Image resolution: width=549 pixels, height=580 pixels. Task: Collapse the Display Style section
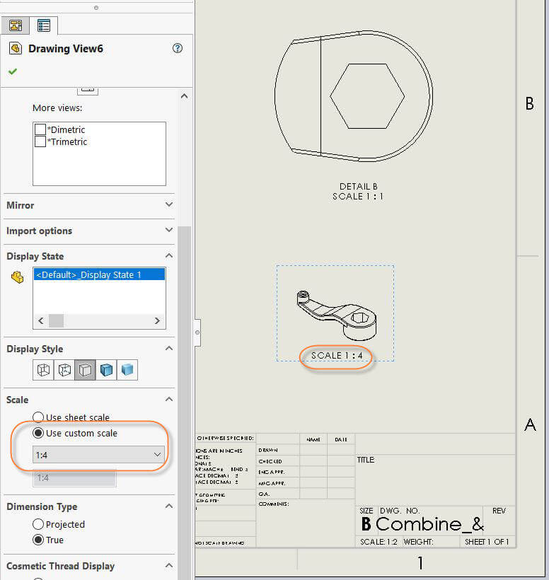pyautogui.click(x=168, y=349)
